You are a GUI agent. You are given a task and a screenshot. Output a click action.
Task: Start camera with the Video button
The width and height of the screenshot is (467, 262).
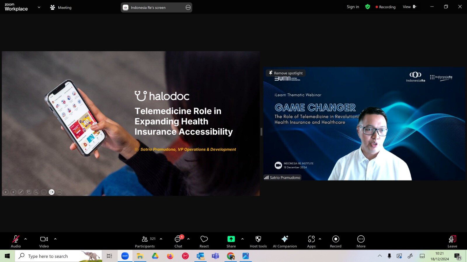44,241
